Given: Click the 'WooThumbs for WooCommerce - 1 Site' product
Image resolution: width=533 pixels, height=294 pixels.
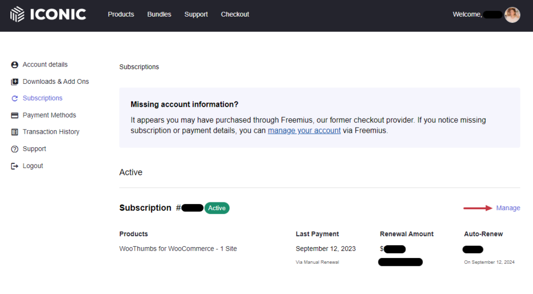Looking at the screenshot, I should point(178,249).
